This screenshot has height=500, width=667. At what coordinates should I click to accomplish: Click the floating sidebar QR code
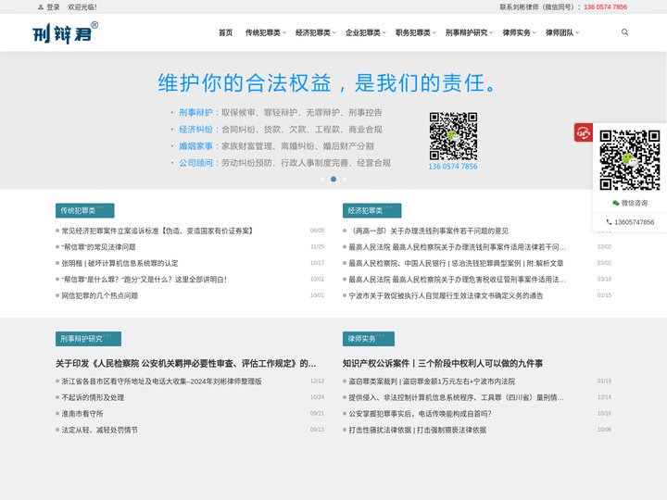630,160
